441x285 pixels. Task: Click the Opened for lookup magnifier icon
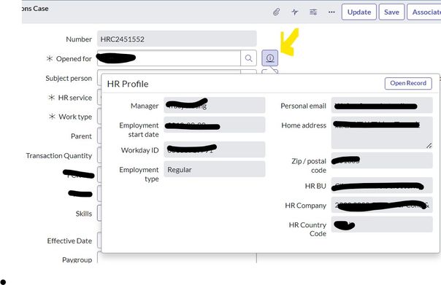(248, 58)
